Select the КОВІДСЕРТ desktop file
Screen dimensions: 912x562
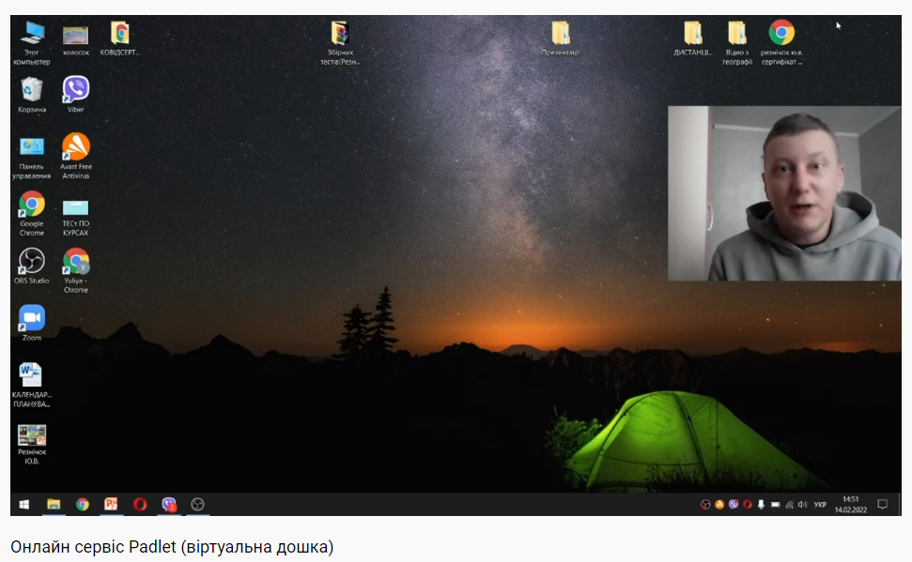tap(120, 38)
